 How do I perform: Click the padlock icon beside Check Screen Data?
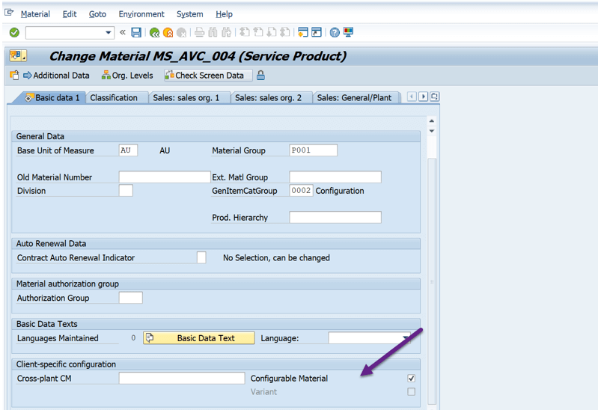coord(261,76)
